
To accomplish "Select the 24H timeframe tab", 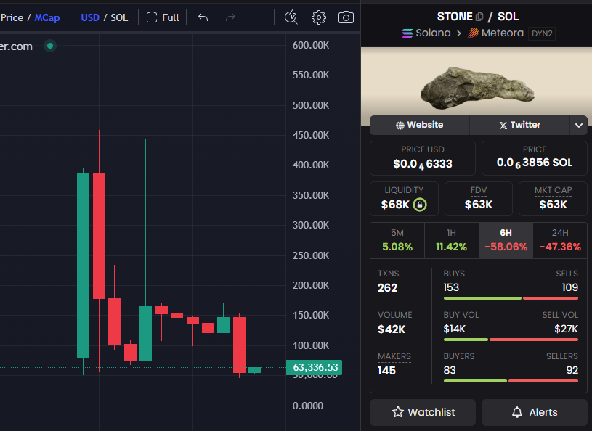I will click(x=560, y=240).
